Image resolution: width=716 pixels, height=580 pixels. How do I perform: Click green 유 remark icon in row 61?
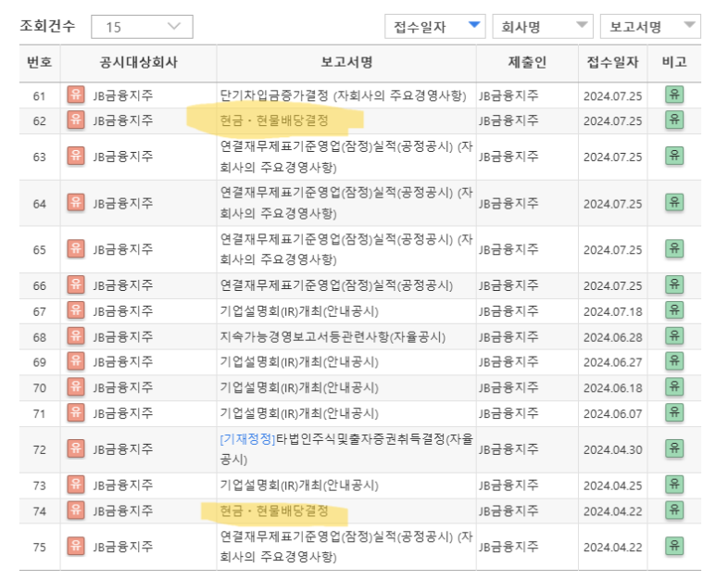pyautogui.click(x=674, y=95)
